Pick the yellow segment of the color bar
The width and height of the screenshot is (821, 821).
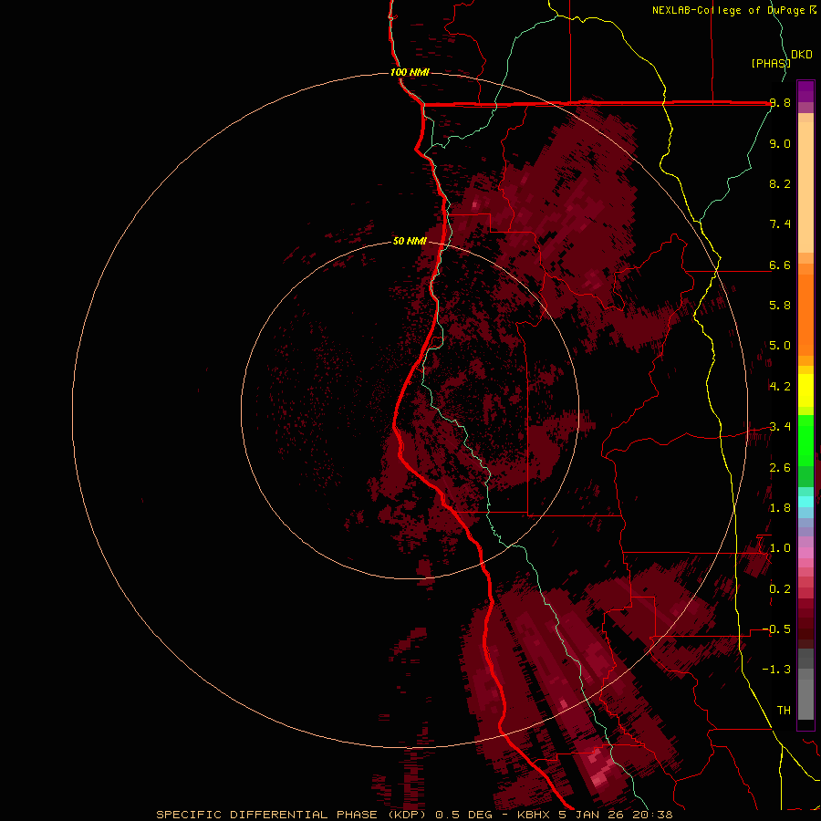pyautogui.click(x=805, y=390)
